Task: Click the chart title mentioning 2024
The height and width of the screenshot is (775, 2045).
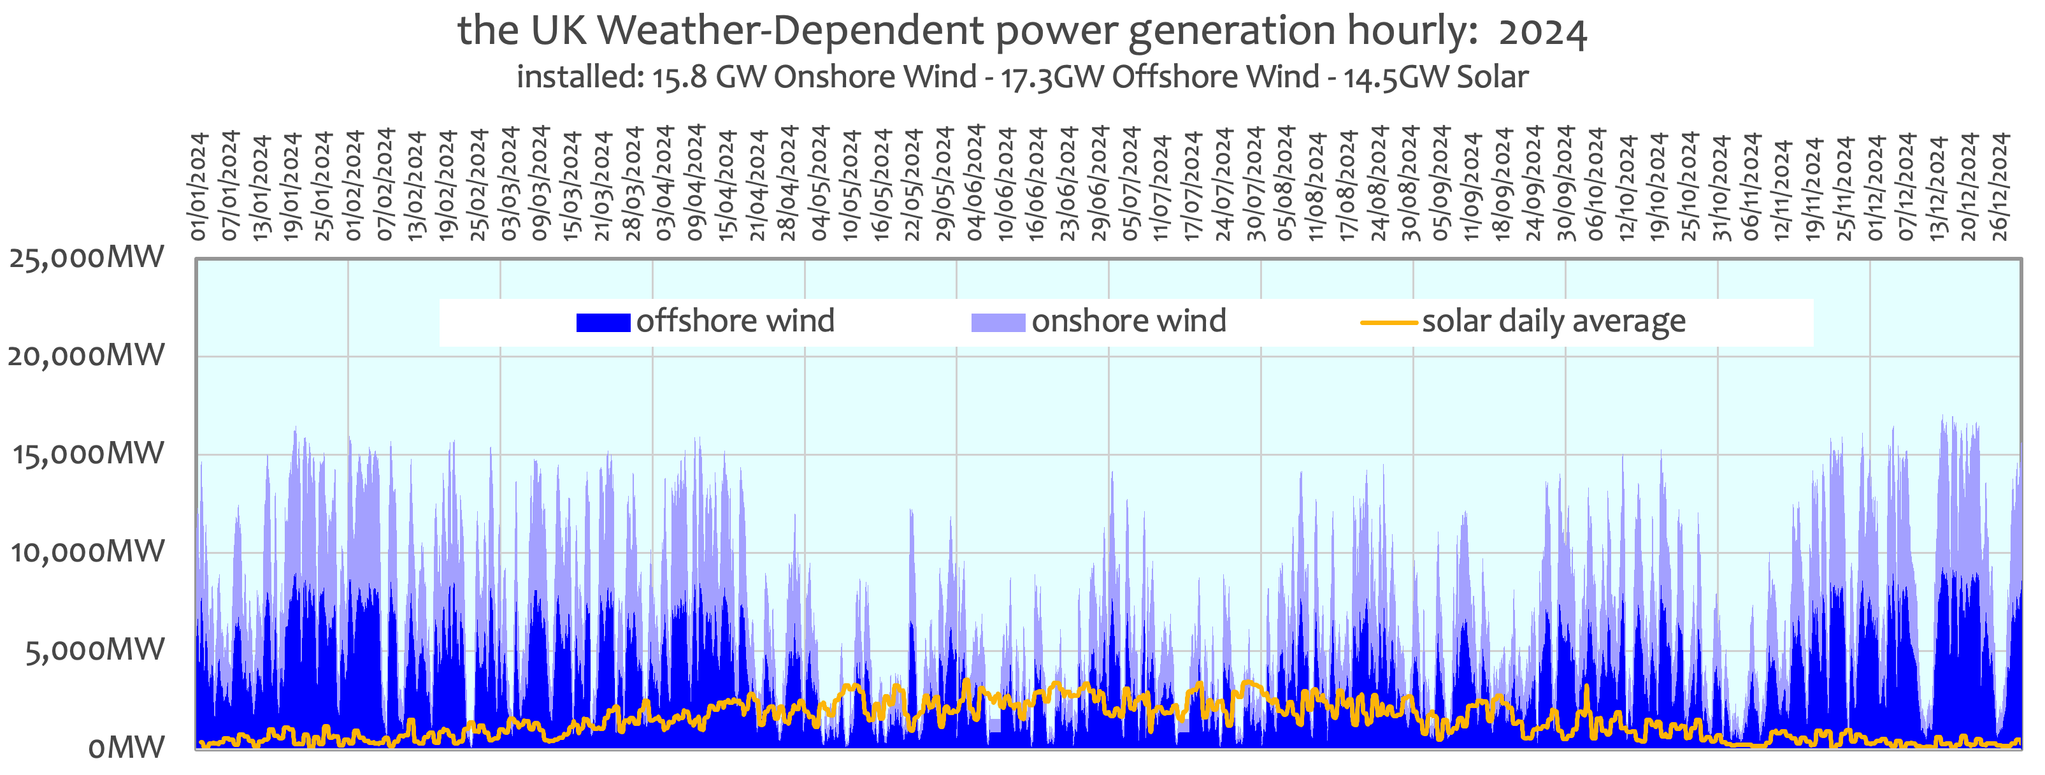Action: click(1022, 32)
